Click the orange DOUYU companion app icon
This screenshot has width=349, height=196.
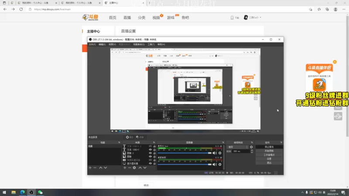click(319, 84)
